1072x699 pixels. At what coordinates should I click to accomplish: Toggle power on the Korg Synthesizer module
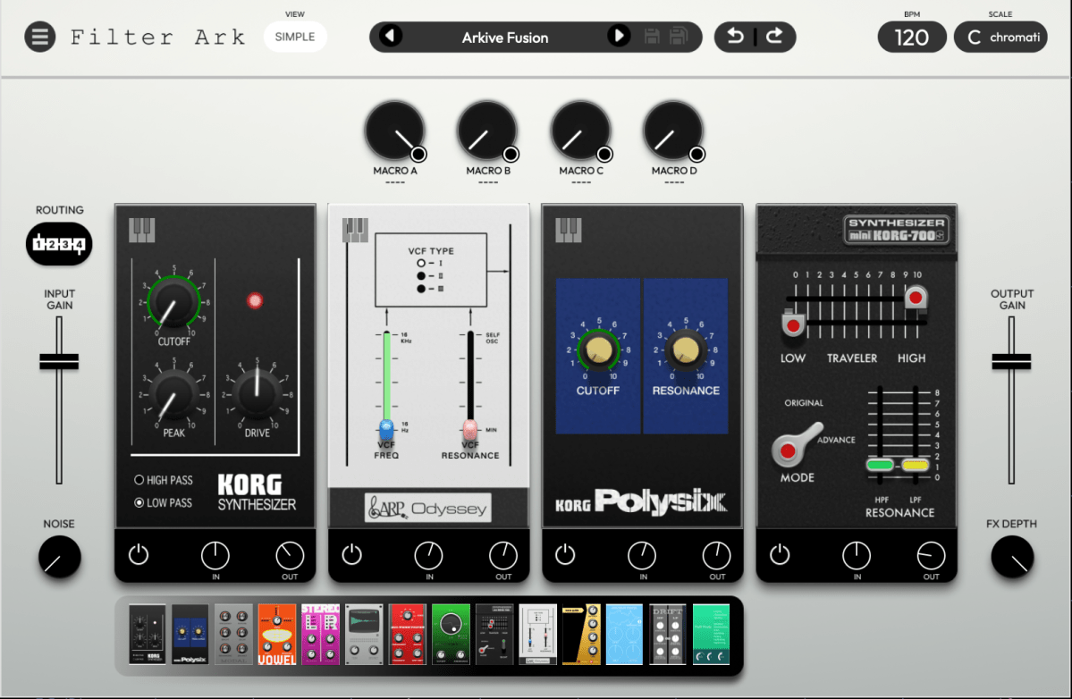138,555
